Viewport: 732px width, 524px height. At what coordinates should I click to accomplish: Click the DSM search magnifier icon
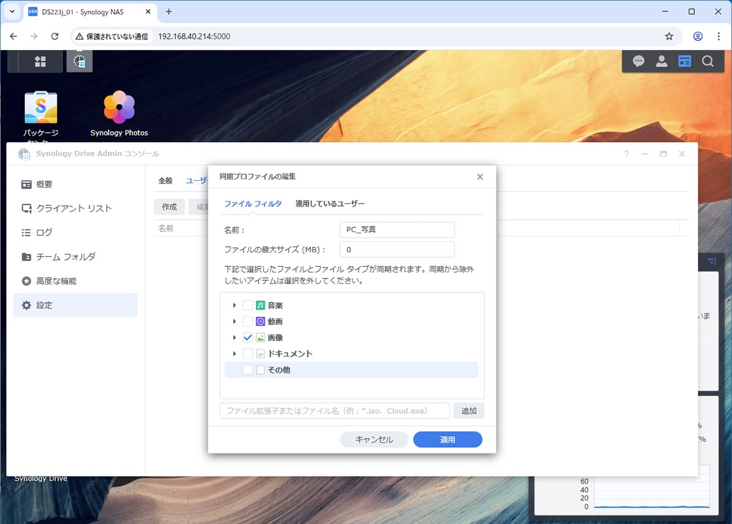point(708,62)
